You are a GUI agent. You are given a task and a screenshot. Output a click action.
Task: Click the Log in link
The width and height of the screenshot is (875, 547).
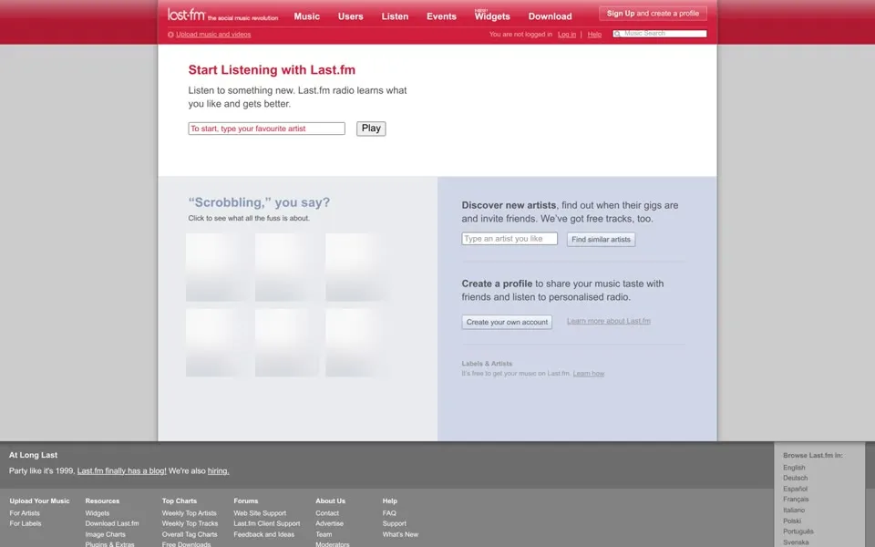point(567,35)
